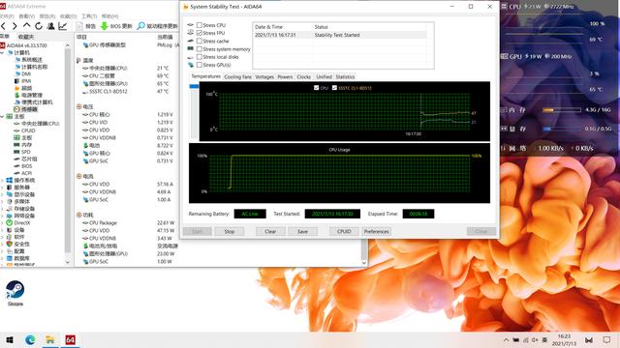This screenshot has height=348, width=620.
Task: Go back with the left arrow icon
Action: click(x=3, y=26)
